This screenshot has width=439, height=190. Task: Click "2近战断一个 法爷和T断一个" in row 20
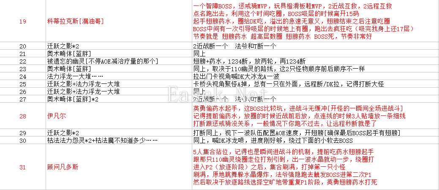pyautogui.click(x=234, y=46)
